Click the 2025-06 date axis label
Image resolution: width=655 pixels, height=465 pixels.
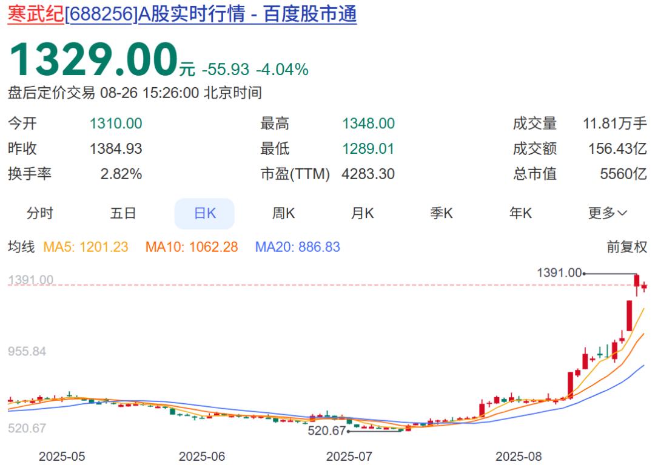coord(202,457)
